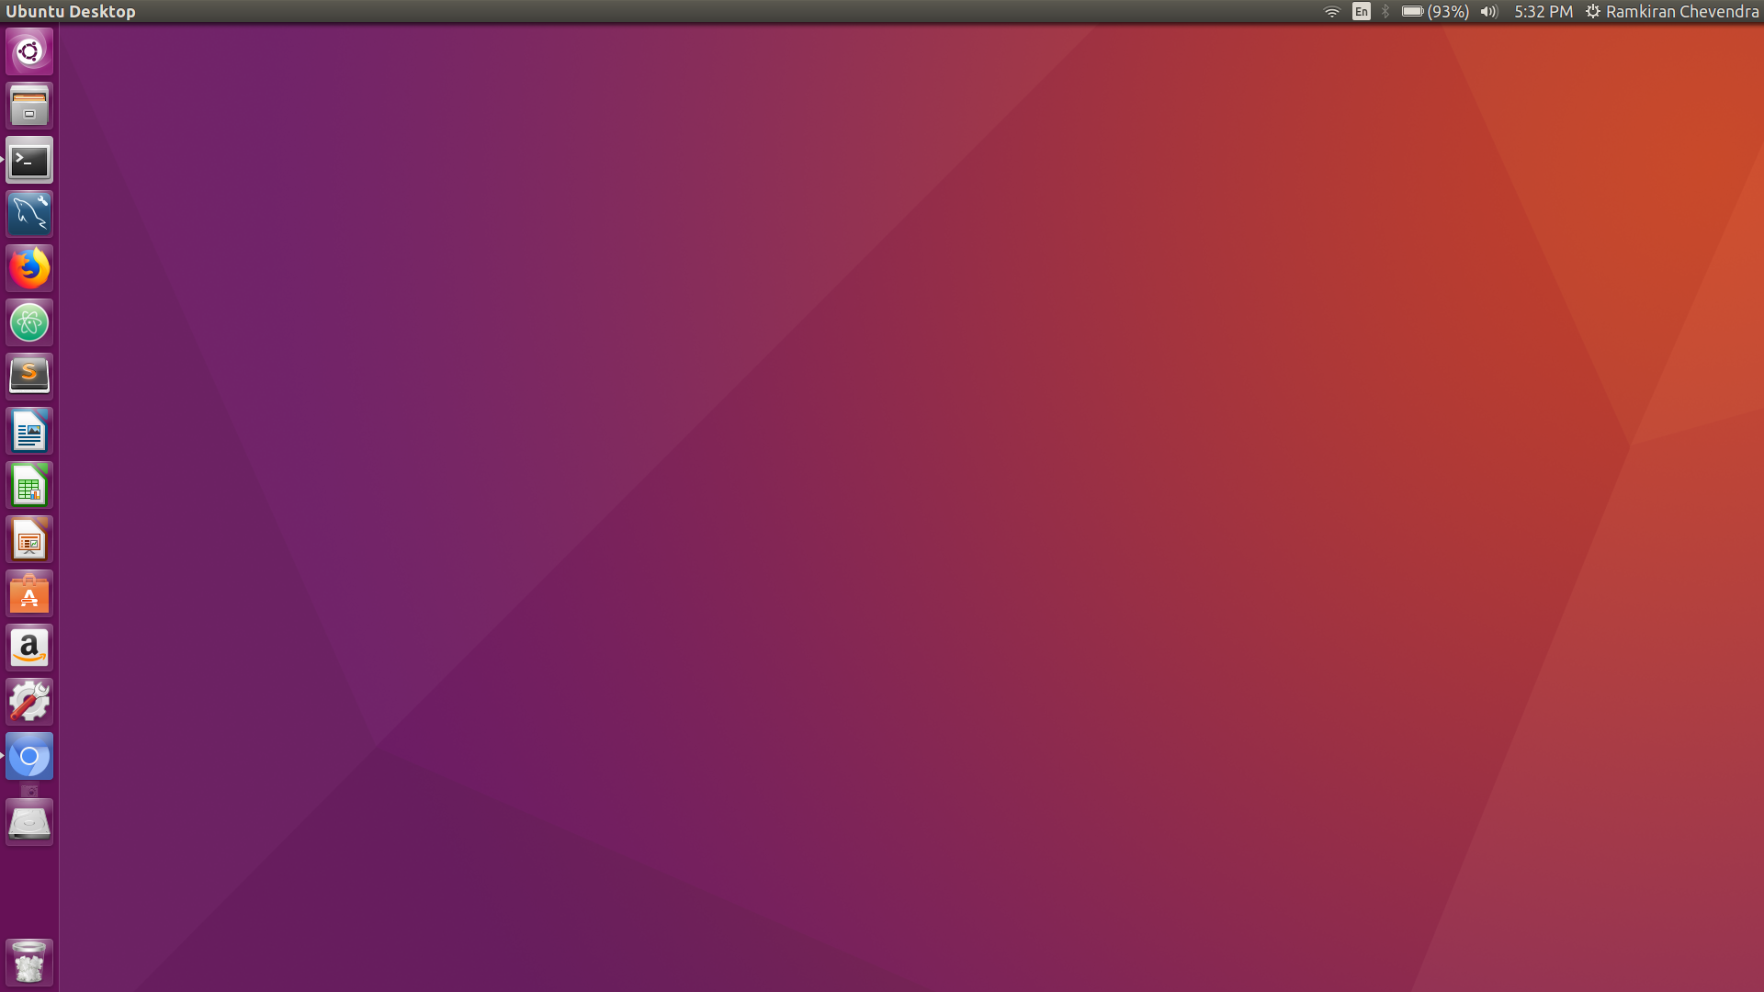
Task: Launch LibreOffice Impress presentation
Action: point(29,539)
